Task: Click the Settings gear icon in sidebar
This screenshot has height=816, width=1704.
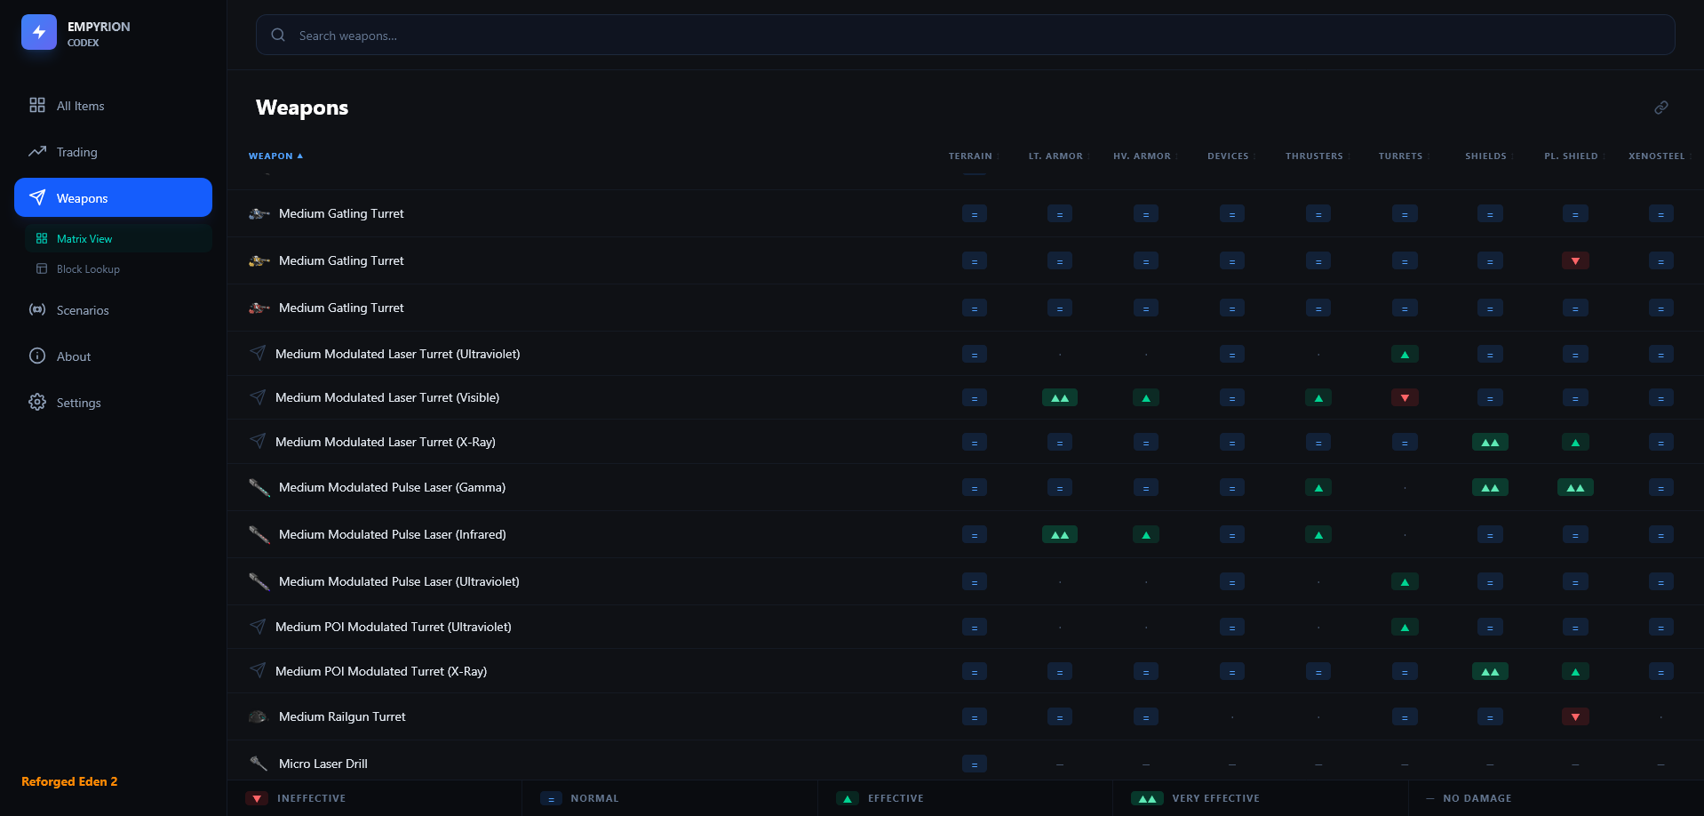Action: tap(37, 403)
